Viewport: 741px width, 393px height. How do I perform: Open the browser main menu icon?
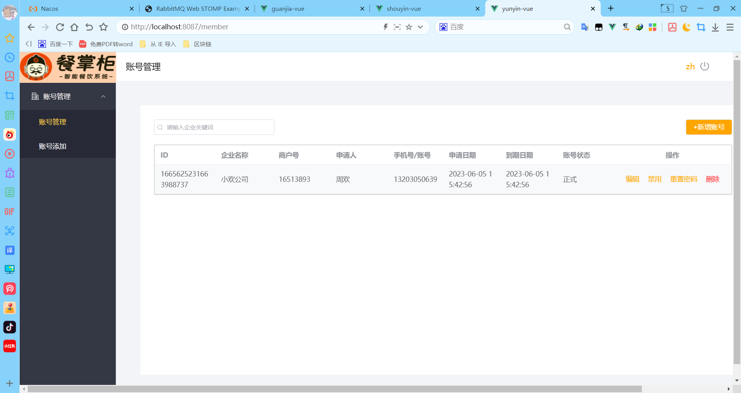coord(730,27)
